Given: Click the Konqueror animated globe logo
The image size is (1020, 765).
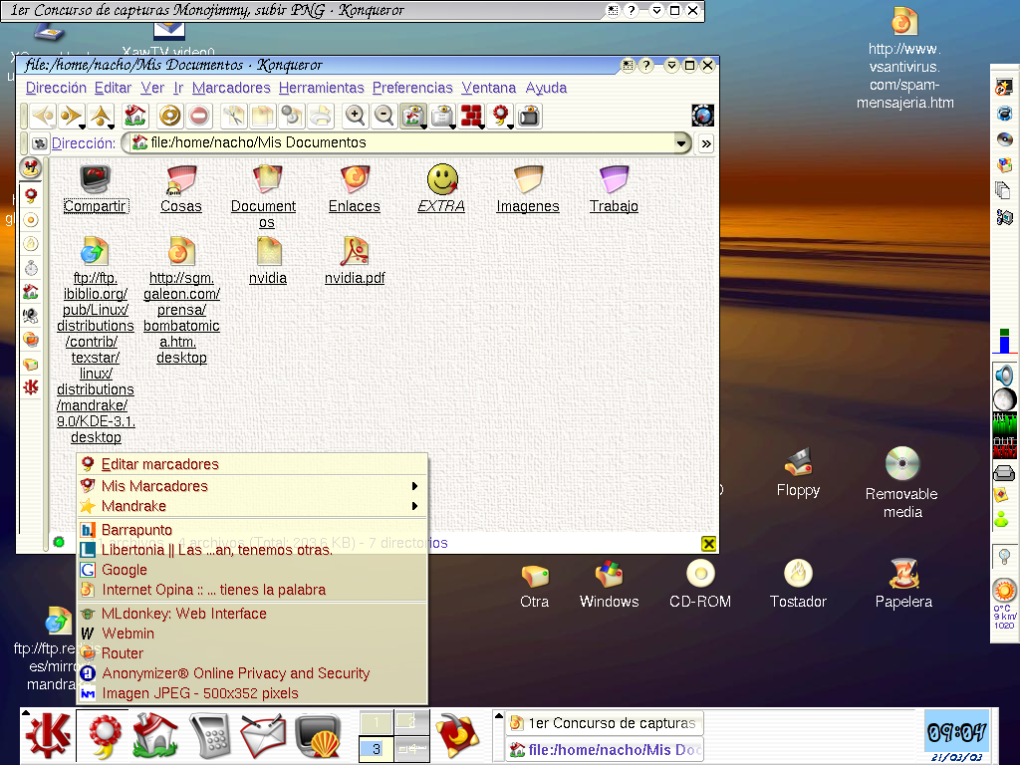Looking at the screenshot, I should click(x=702, y=116).
